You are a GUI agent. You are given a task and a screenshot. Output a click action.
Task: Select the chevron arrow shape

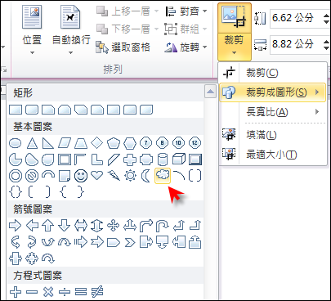pos(130,242)
